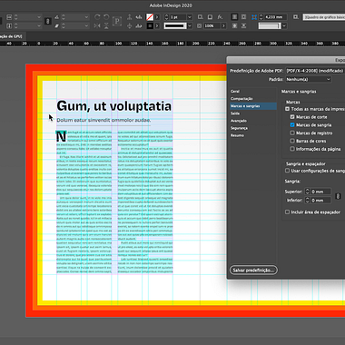The width and height of the screenshot is (345, 345).
Task: Check Incluir área de espaçador
Action: click(288, 212)
